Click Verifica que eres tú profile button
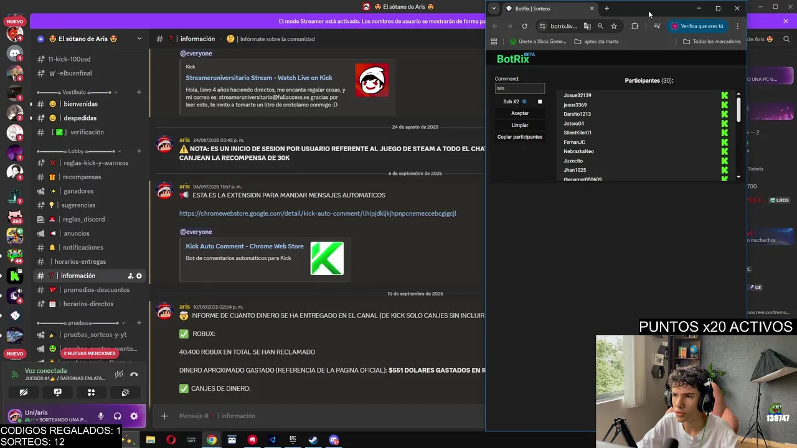This screenshot has height=448, width=797. [697, 26]
